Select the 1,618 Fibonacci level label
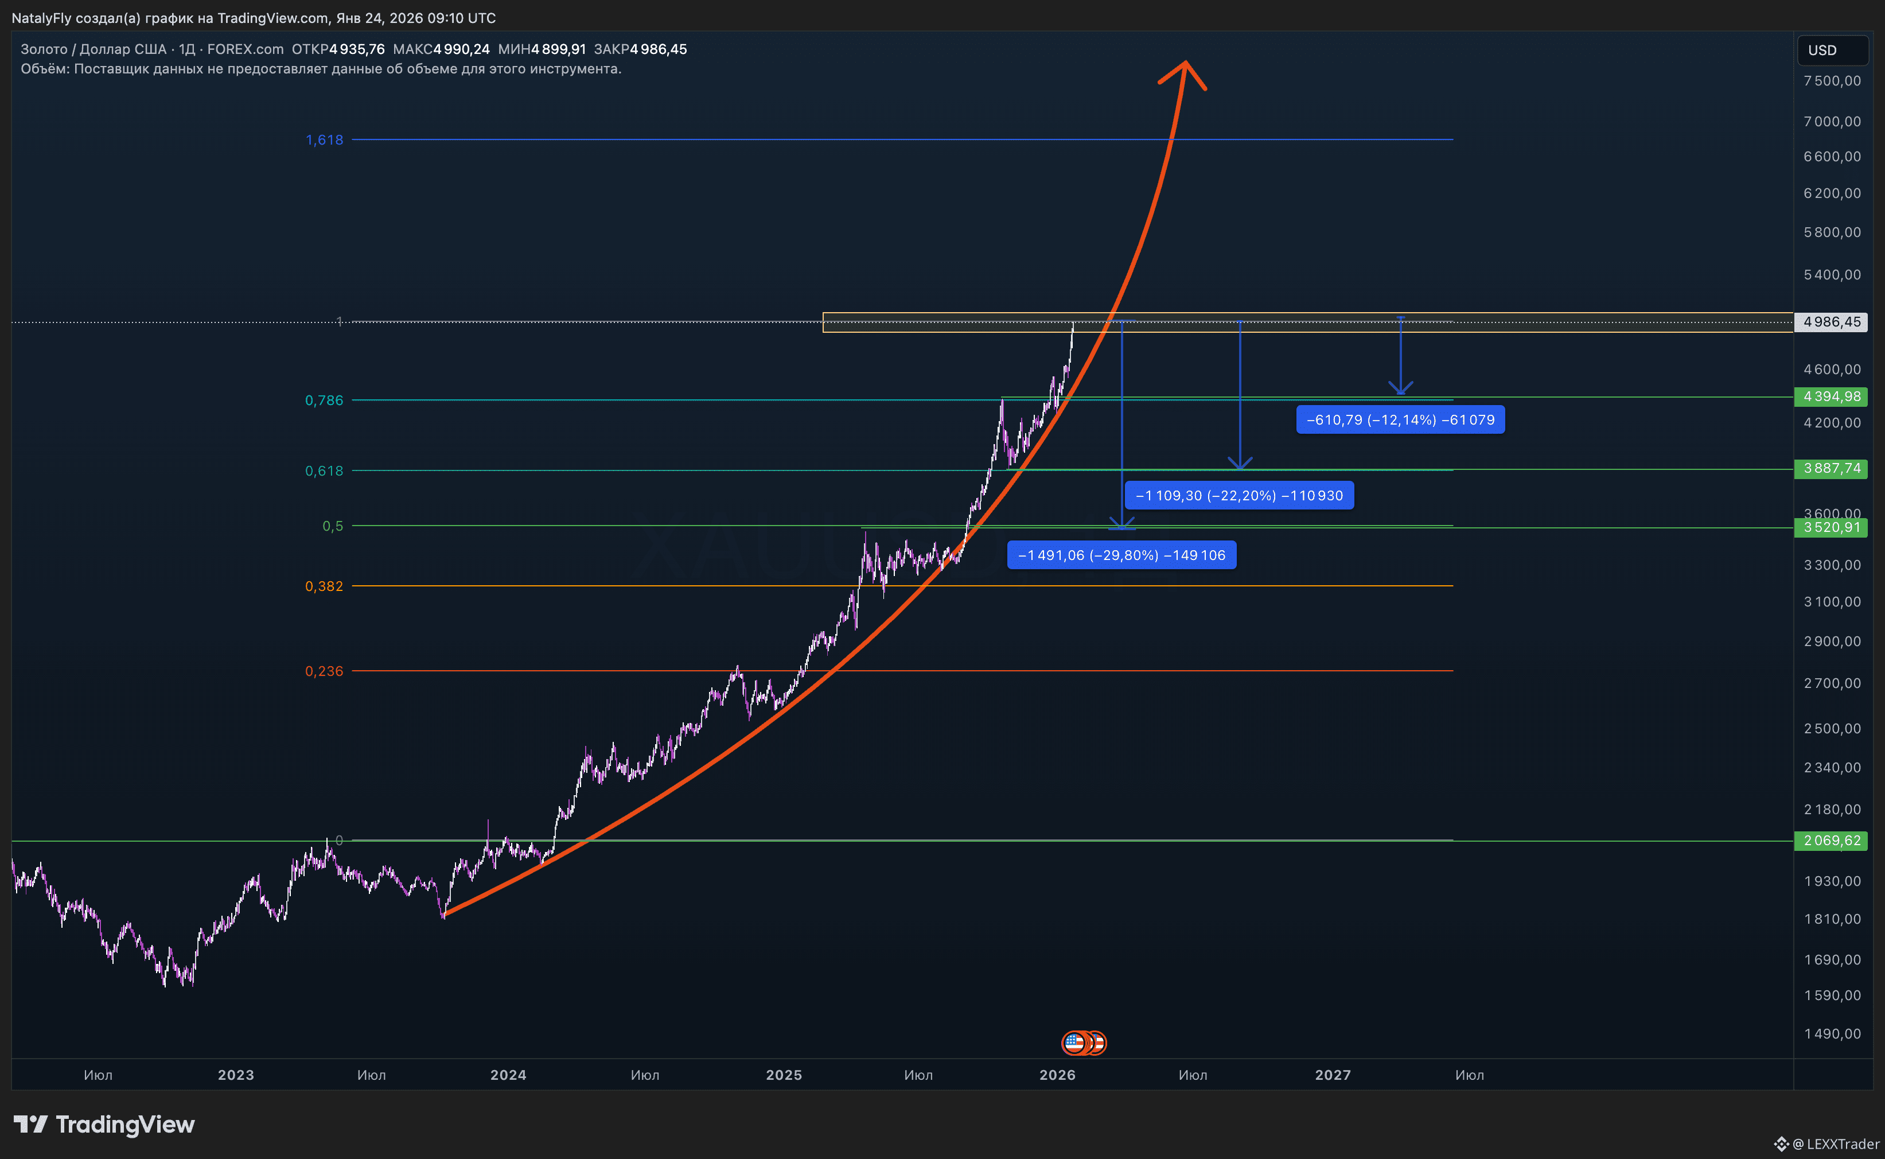Screen dimensions: 1885x1159 pyautogui.click(x=324, y=139)
